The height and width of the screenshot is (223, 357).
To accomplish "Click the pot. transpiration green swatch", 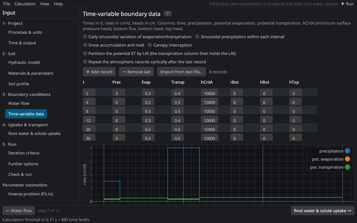I will tap(347, 167).
